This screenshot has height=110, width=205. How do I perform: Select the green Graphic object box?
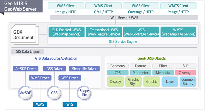(x=152, y=81)
